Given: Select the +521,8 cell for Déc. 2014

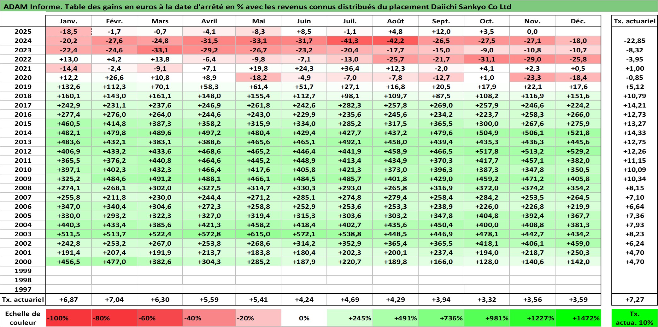Looking at the screenshot, I should coord(578,133).
